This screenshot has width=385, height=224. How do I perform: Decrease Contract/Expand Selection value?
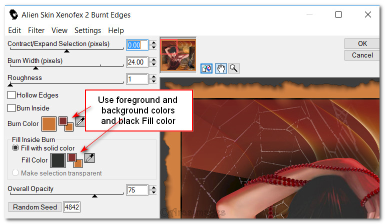click(153, 47)
